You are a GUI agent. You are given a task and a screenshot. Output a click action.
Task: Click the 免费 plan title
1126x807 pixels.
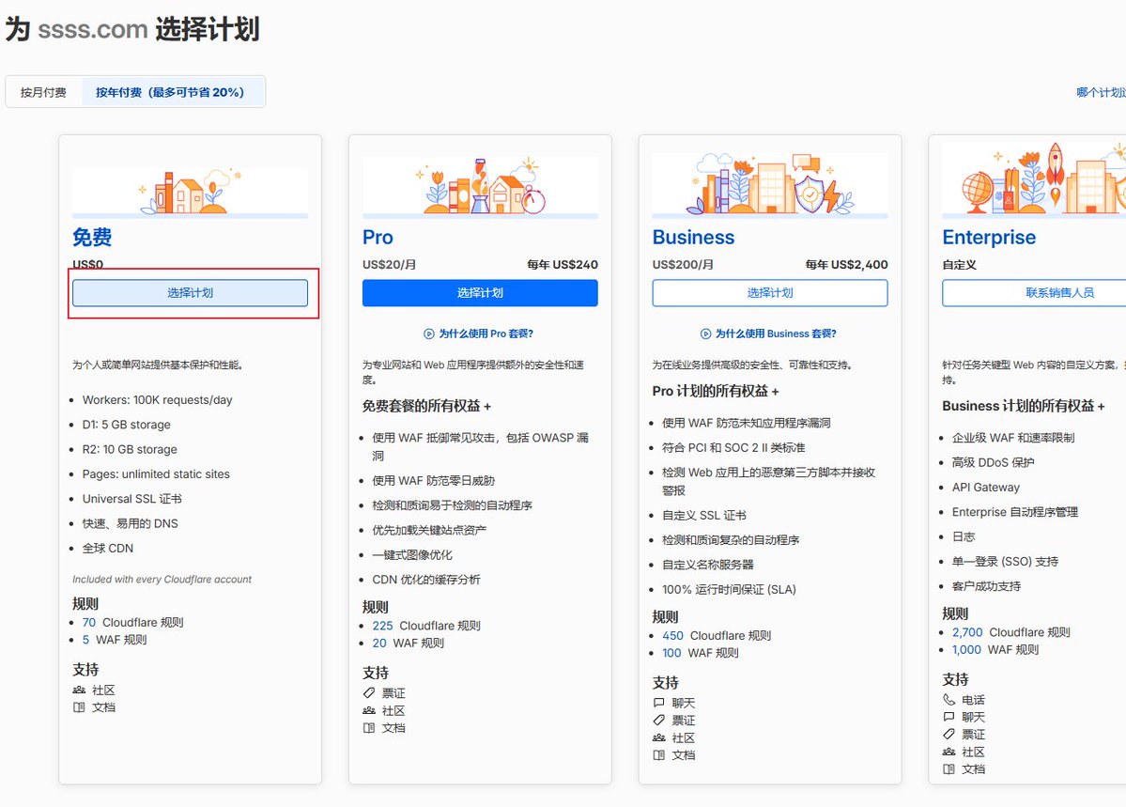[92, 237]
